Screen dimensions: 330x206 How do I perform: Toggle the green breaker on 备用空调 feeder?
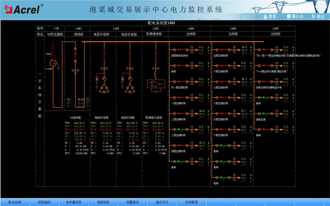pyautogui.click(x=265, y=114)
